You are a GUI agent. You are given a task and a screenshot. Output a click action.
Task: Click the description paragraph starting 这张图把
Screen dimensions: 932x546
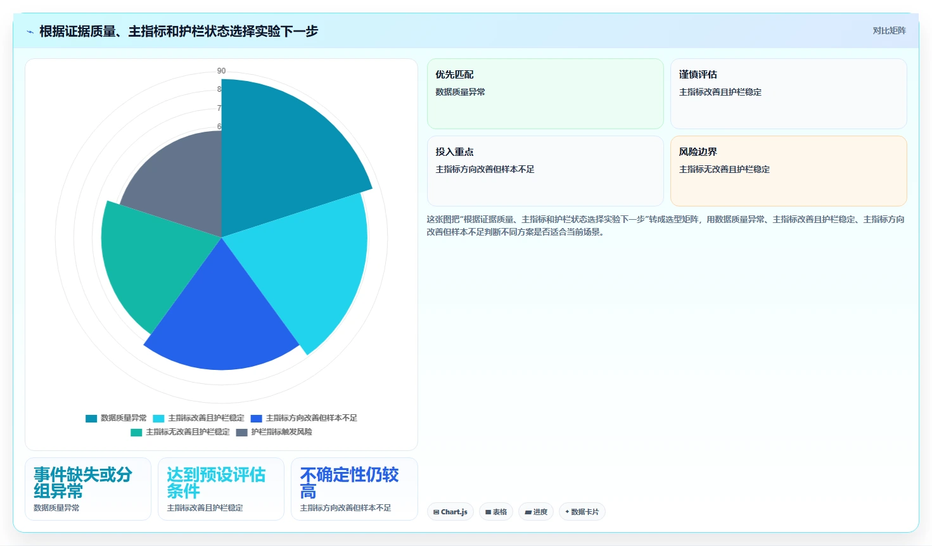(x=666, y=225)
